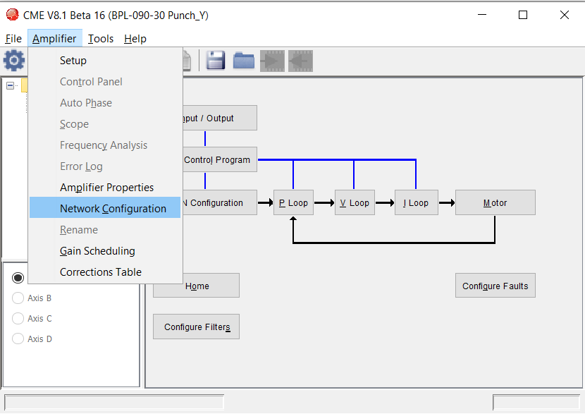Open the Motor configuration block
This screenshot has width=585, height=414.
pos(495,202)
